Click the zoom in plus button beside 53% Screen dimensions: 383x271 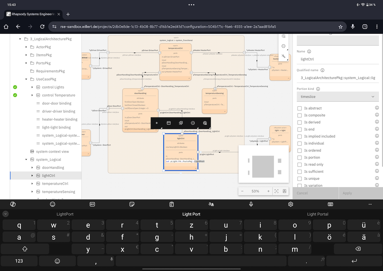click(268, 191)
